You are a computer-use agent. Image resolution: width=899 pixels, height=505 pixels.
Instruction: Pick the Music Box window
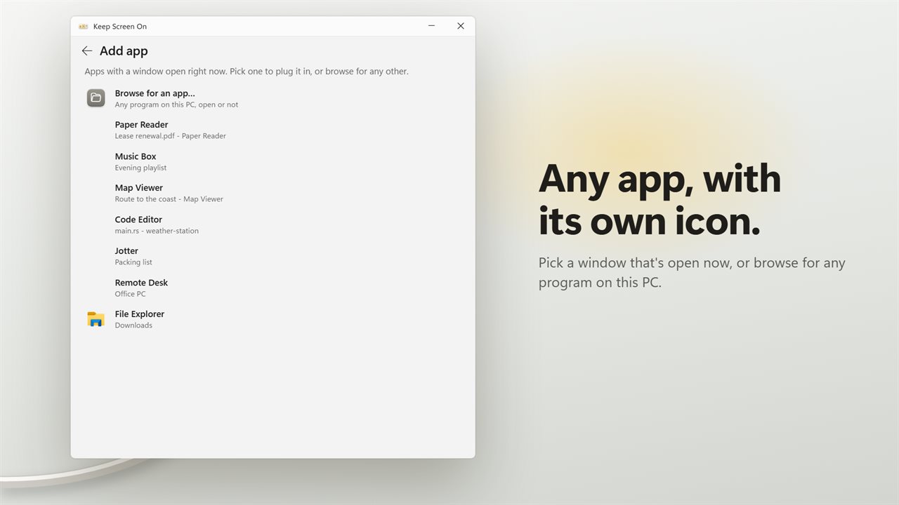pos(273,161)
